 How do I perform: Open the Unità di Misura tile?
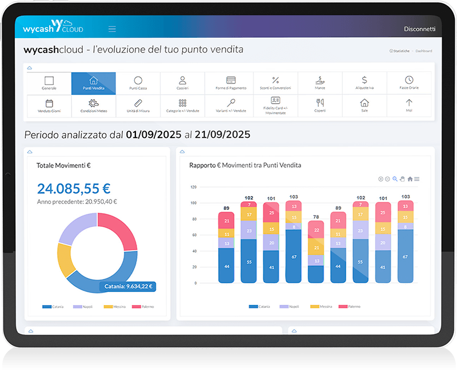tap(138, 106)
